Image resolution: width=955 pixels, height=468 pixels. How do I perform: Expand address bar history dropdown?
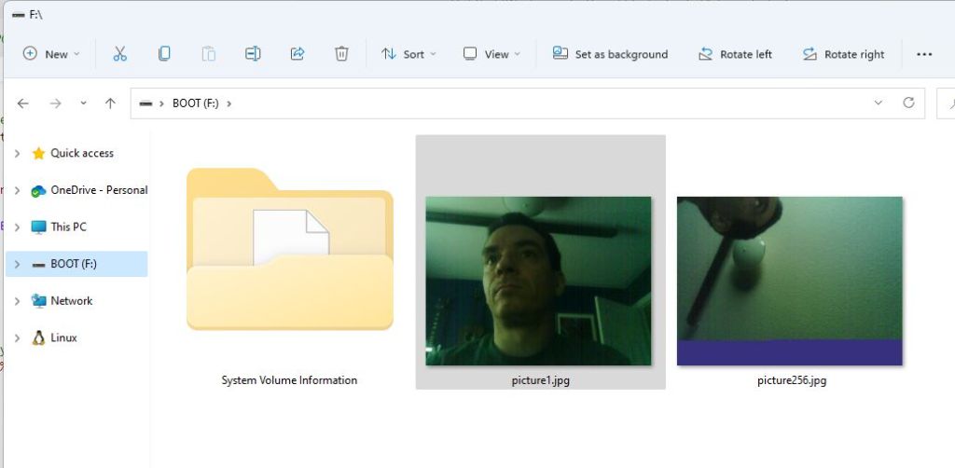pos(879,103)
